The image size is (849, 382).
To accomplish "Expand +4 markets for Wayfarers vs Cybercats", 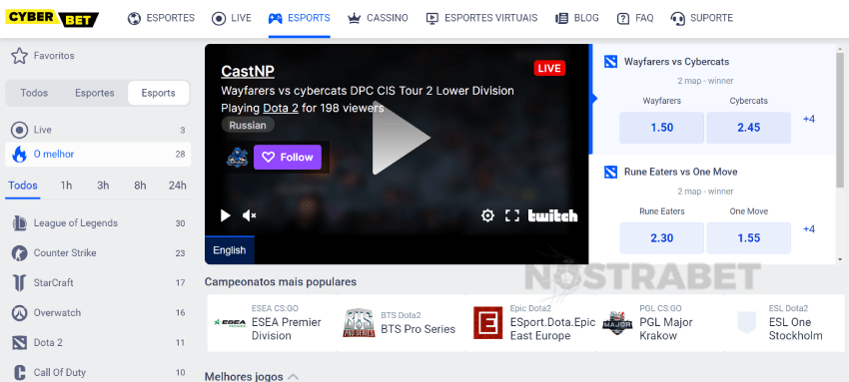I will pos(809,119).
